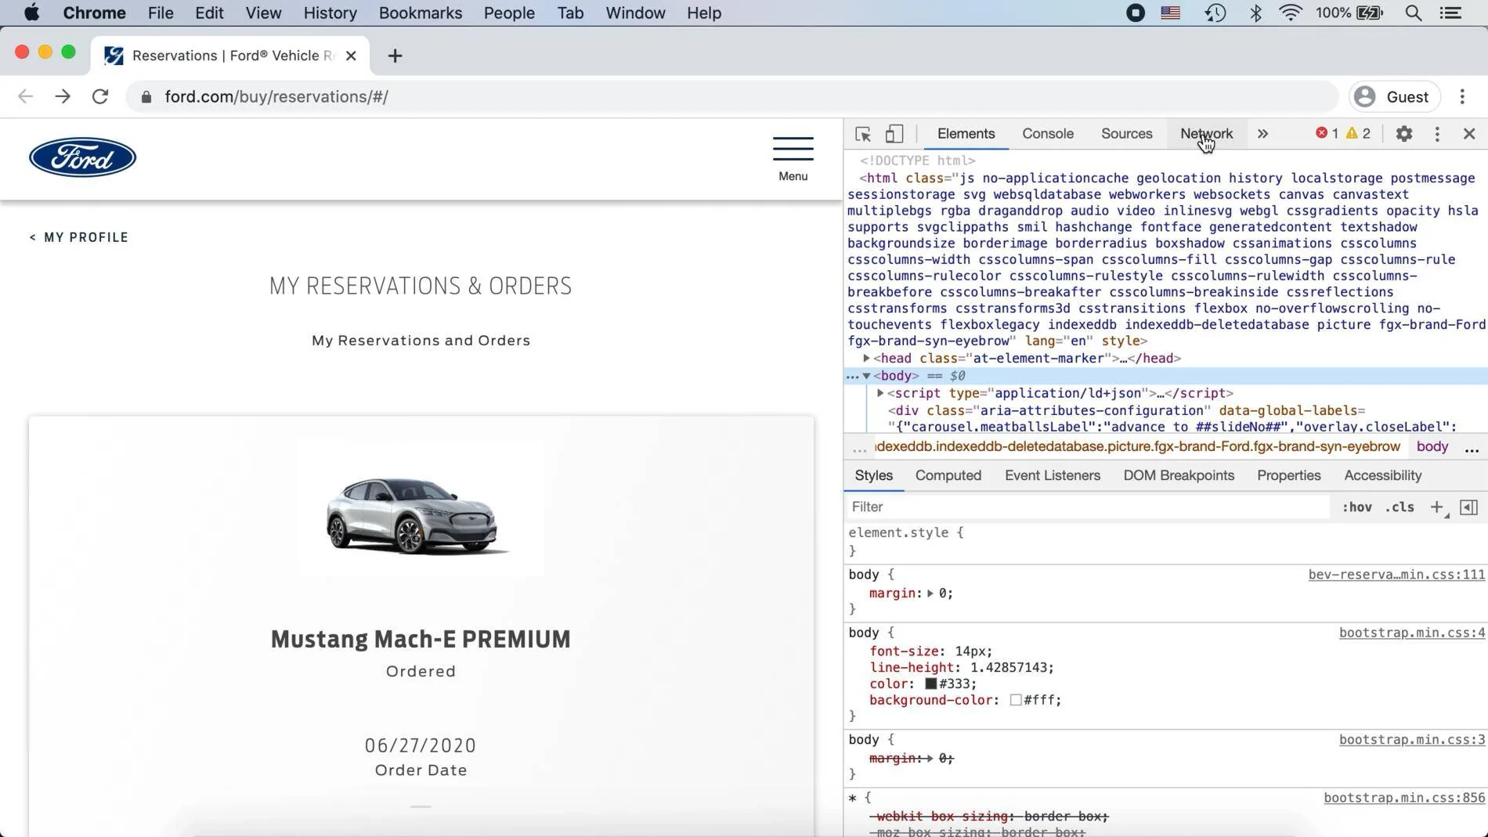The height and width of the screenshot is (837, 1488).
Task: Switch to the Console tab
Action: (x=1047, y=134)
